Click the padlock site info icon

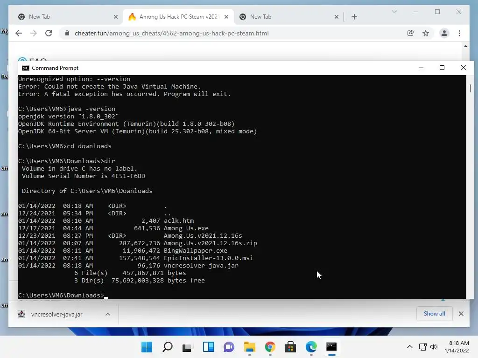tap(67, 33)
